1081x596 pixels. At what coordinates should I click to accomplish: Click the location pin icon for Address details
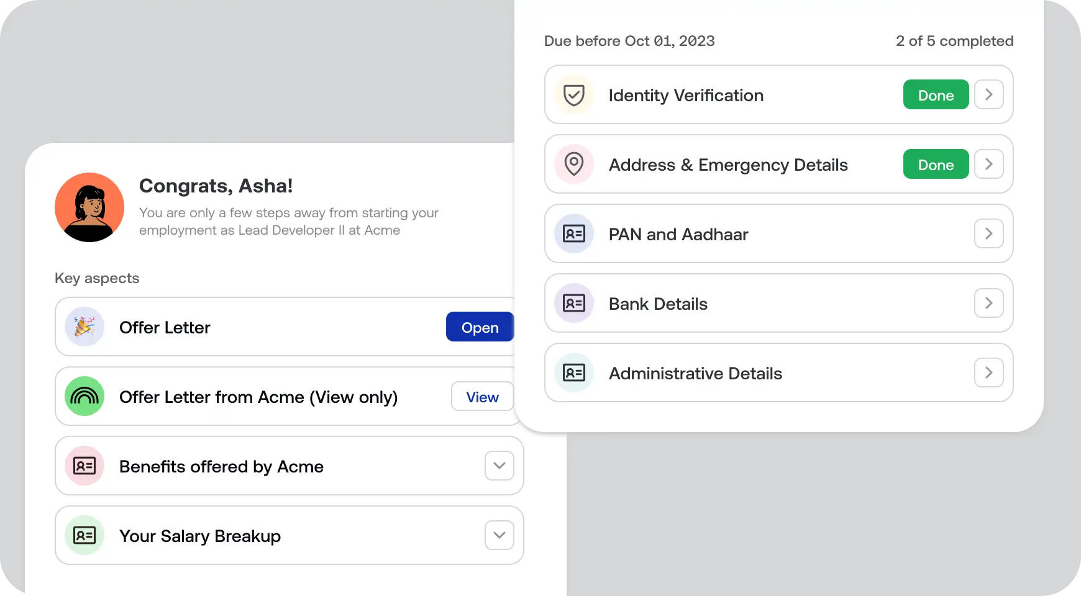pos(573,165)
